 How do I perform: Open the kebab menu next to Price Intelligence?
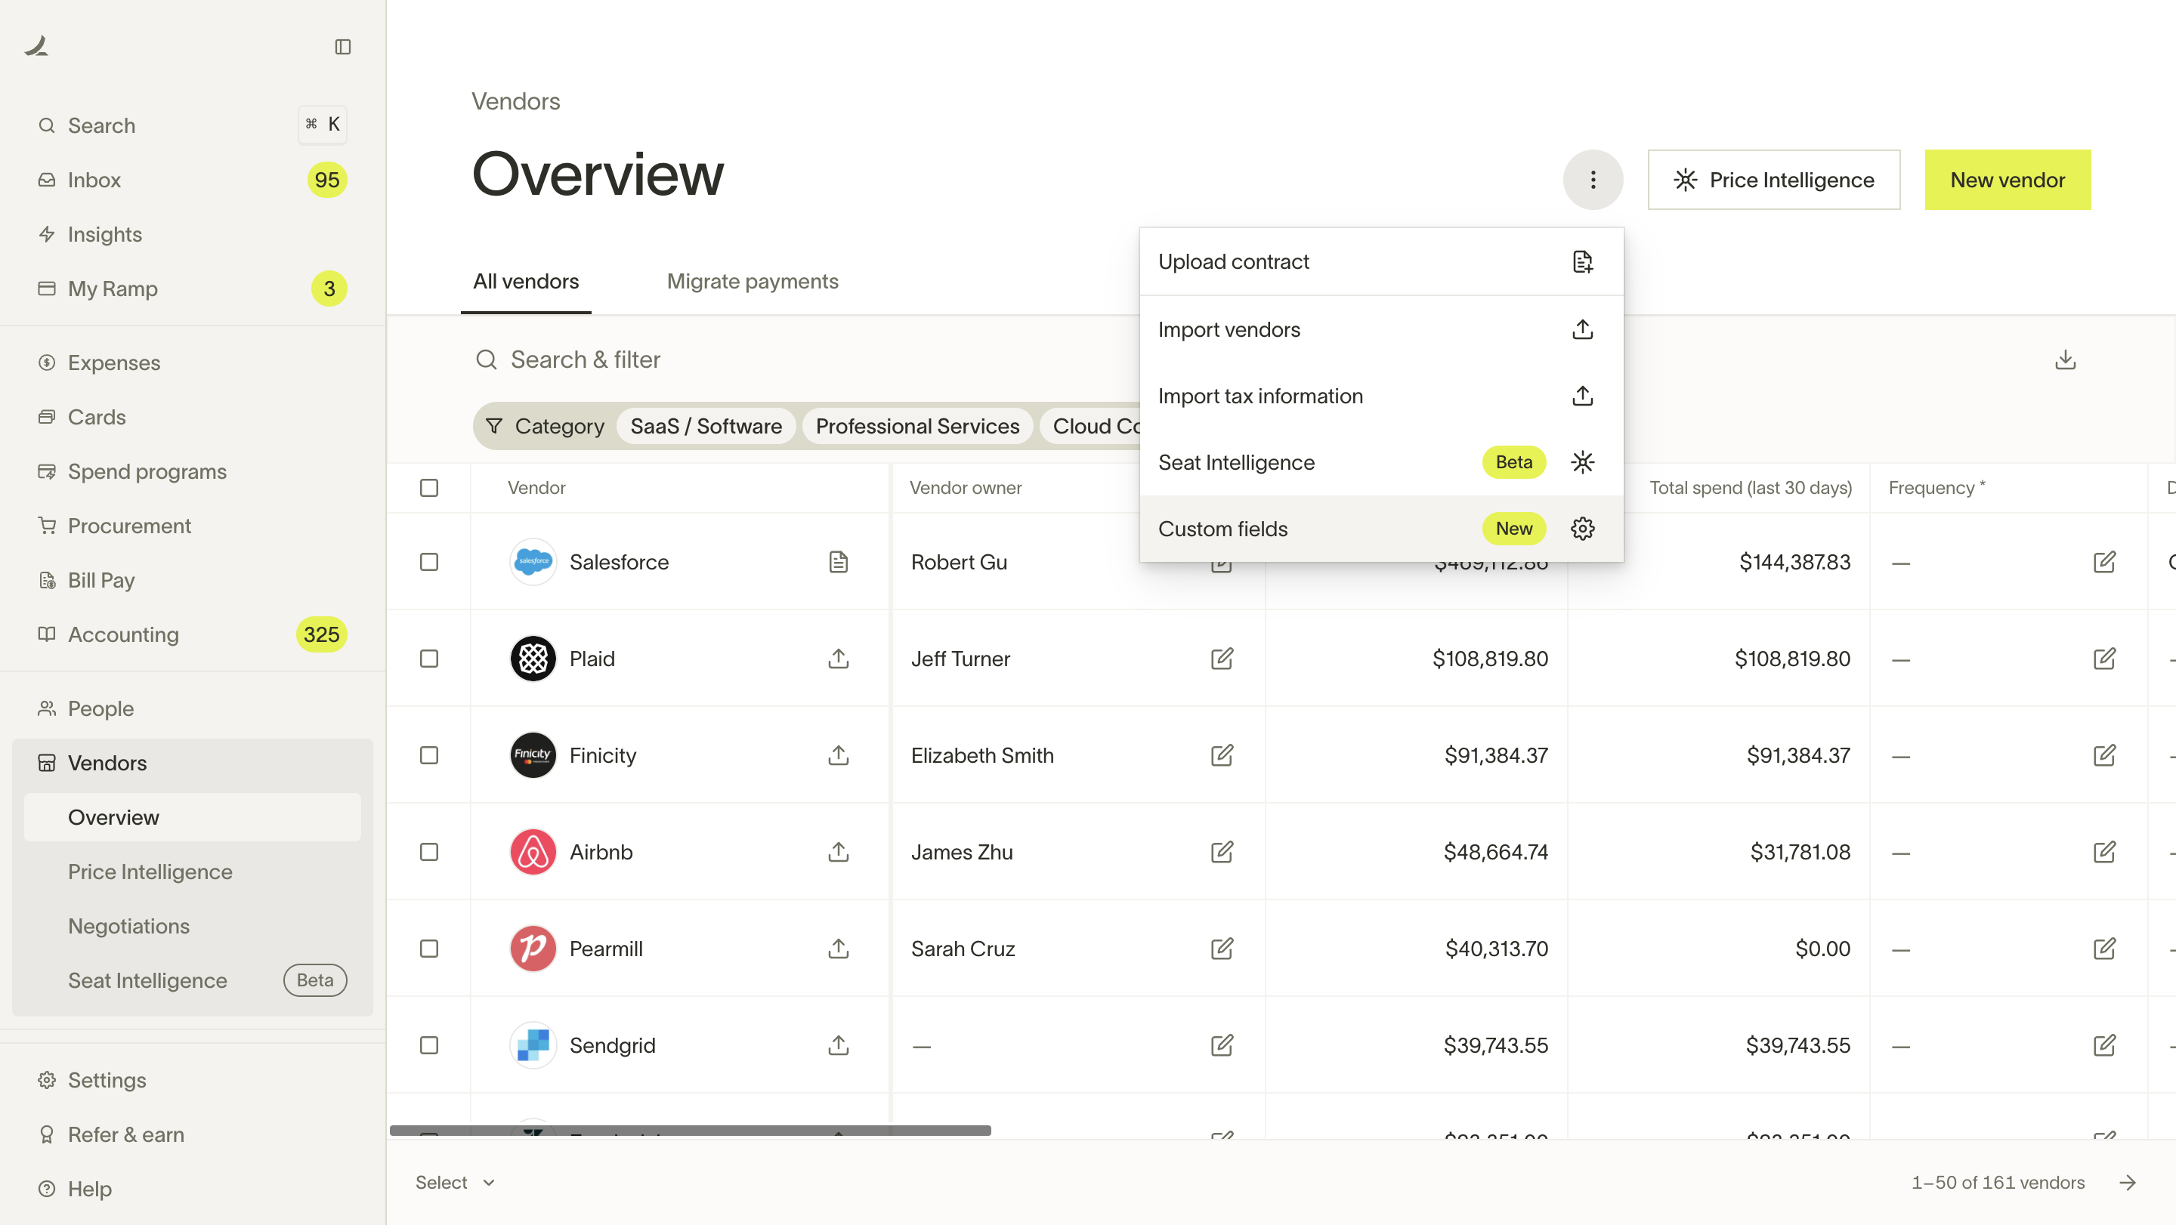(1593, 179)
